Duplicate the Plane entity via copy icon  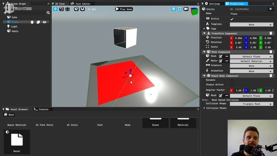pyautogui.click(x=38, y=22)
